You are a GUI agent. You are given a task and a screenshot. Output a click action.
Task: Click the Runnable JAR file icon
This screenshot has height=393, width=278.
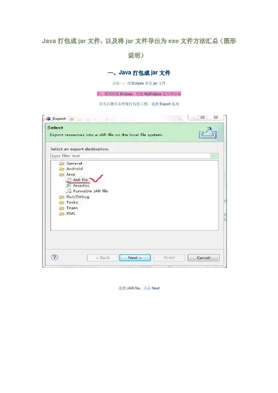coord(69,191)
